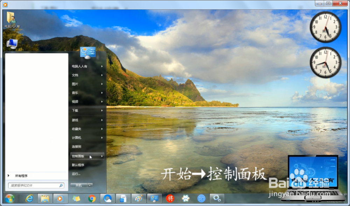The width and height of the screenshot is (350, 206).
Task: Expand 视频 submenu arrow
Action: pyautogui.click(x=102, y=102)
